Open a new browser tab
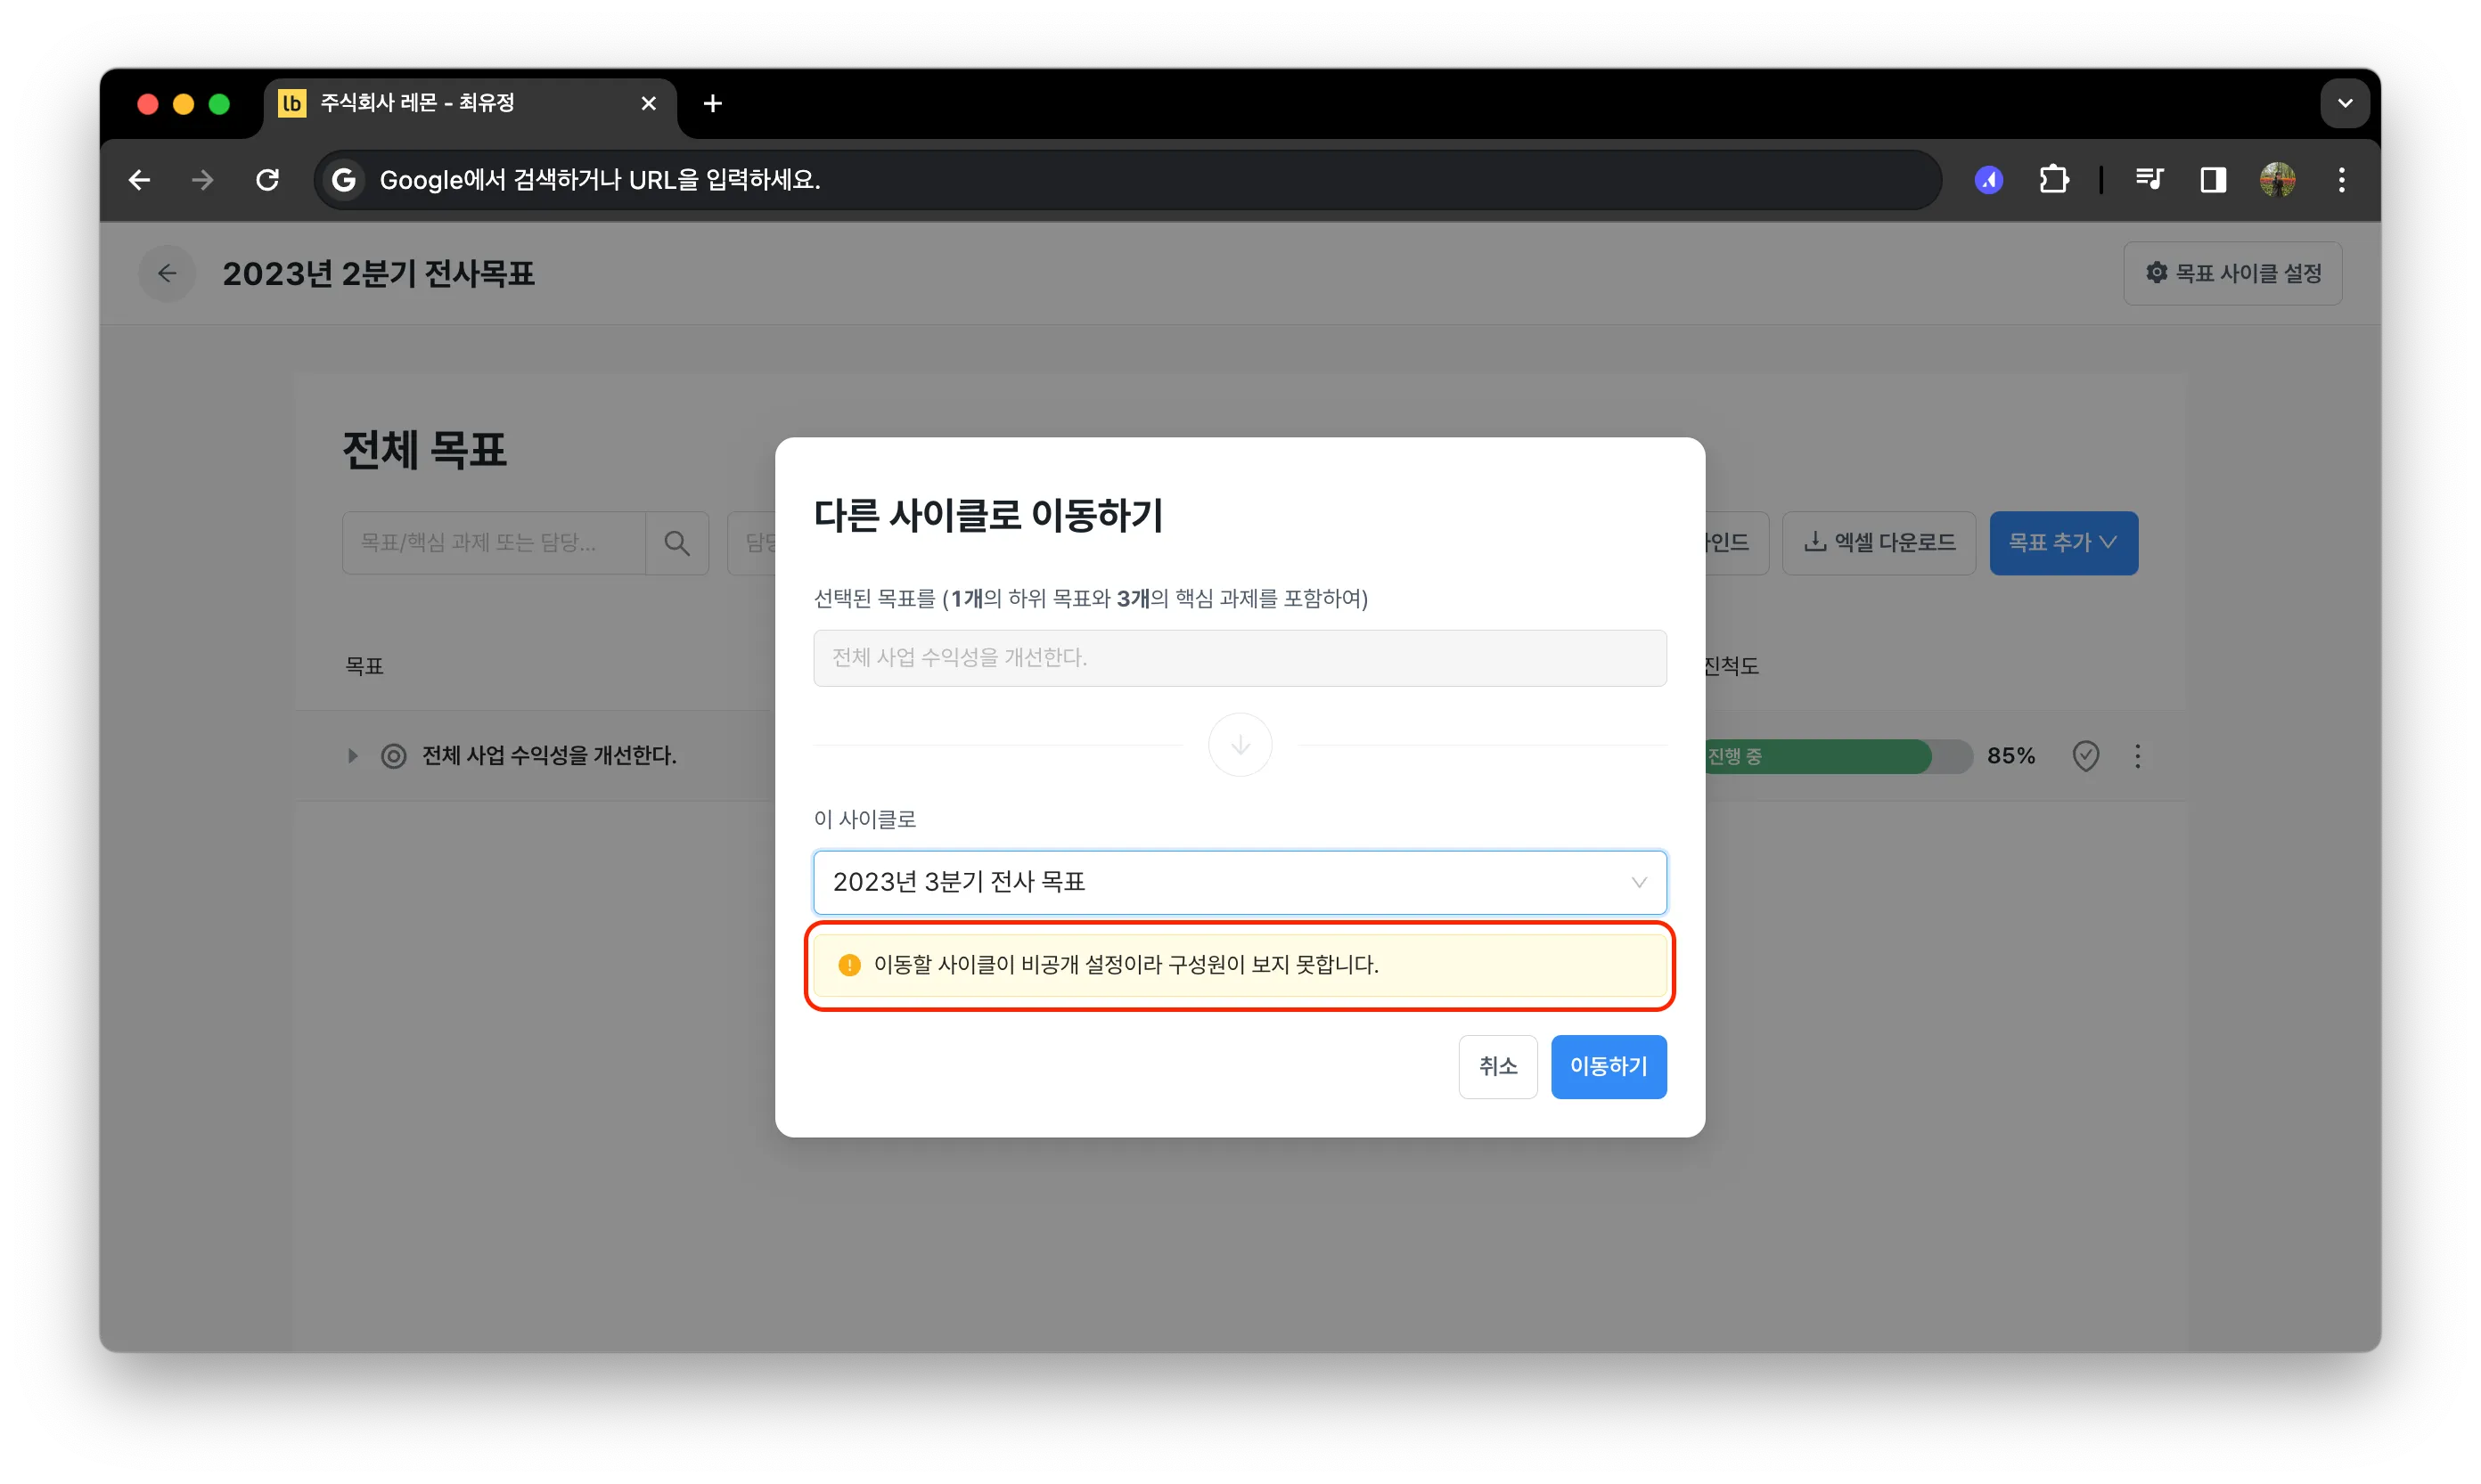 (x=712, y=103)
